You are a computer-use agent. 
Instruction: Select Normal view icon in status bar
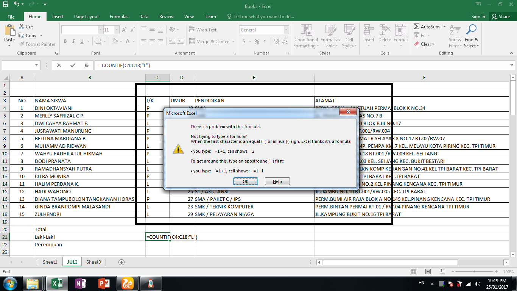[x=414, y=272]
